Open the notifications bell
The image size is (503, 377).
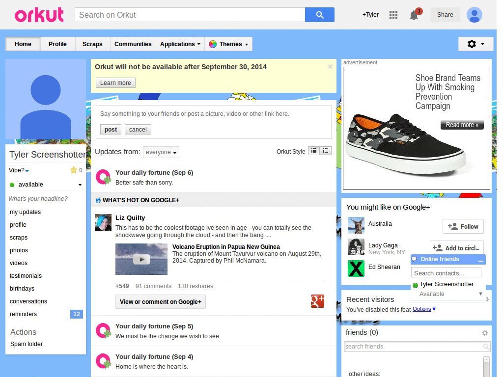pos(414,15)
